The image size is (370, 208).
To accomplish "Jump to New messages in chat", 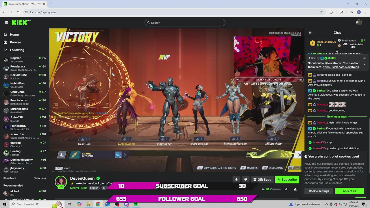I will click(337, 116).
